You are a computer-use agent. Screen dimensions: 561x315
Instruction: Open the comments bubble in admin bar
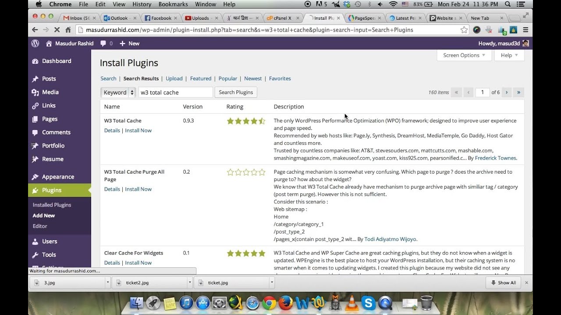tap(106, 43)
